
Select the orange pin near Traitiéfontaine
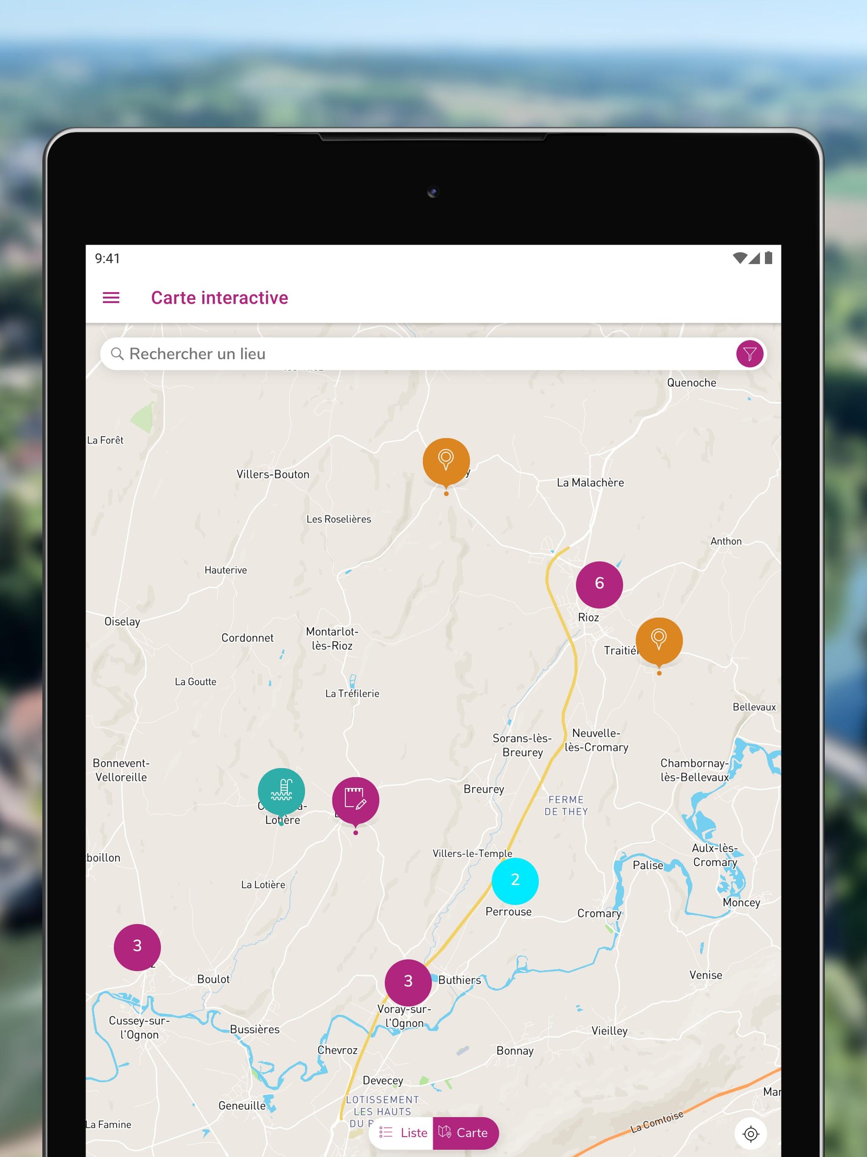click(659, 642)
